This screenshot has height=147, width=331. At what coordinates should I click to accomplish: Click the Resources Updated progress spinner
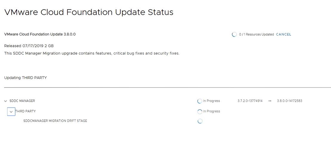234,35
